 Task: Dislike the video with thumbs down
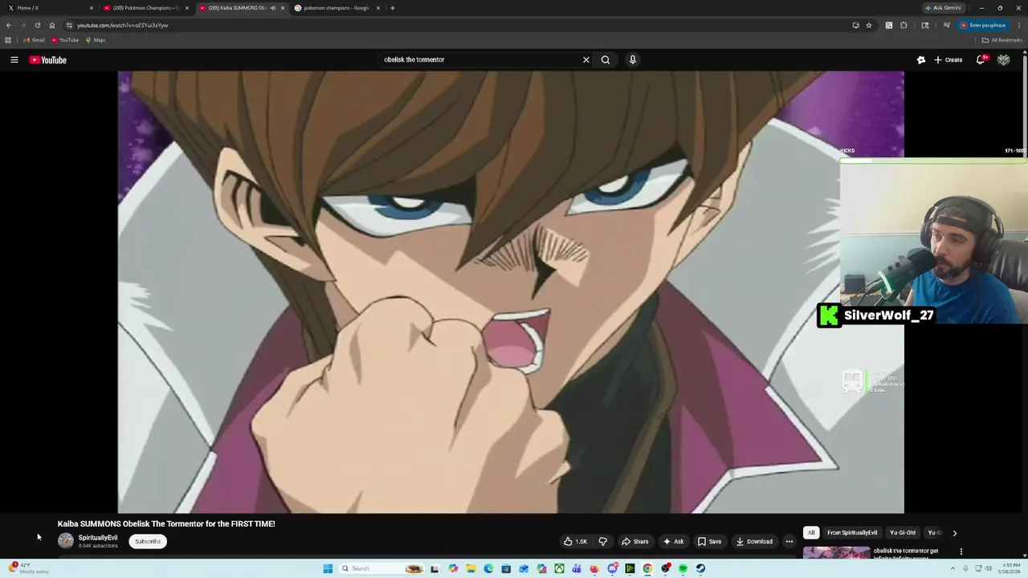[x=602, y=541]
